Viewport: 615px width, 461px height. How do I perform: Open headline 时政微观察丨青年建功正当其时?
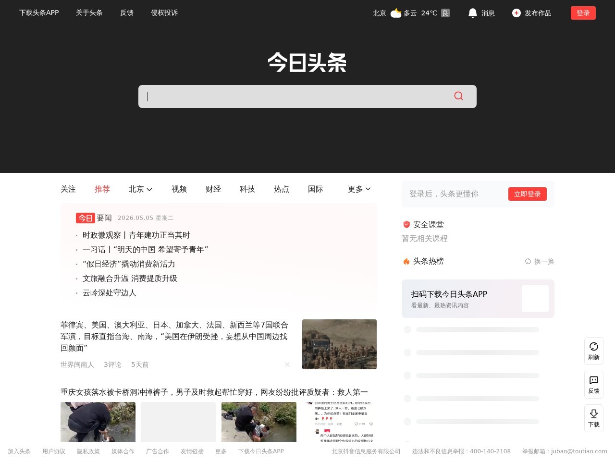click(x=136, y=235)
